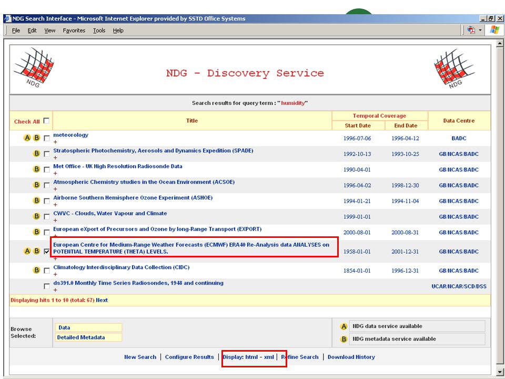The width and height of the screenshot is (505, 379).
Task: Expand the ACSOE entry plus sign
Action: click(x=55, y=189)
